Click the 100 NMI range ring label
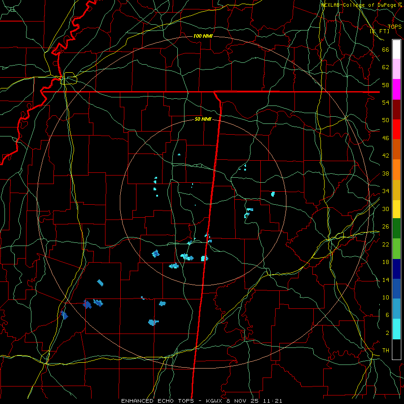The width and height of the screenshot is (404, 404). click(x=203, y=36)
